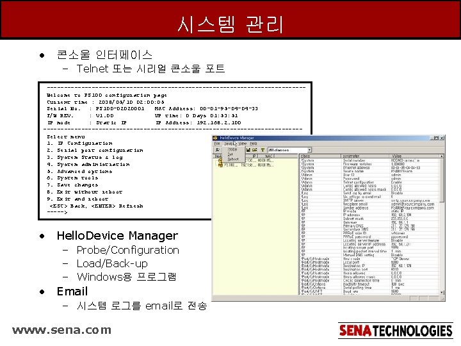Viewport: 461px width, 346px height.
Task: Choose Set from the Device menu
Action: pos(230,154)
